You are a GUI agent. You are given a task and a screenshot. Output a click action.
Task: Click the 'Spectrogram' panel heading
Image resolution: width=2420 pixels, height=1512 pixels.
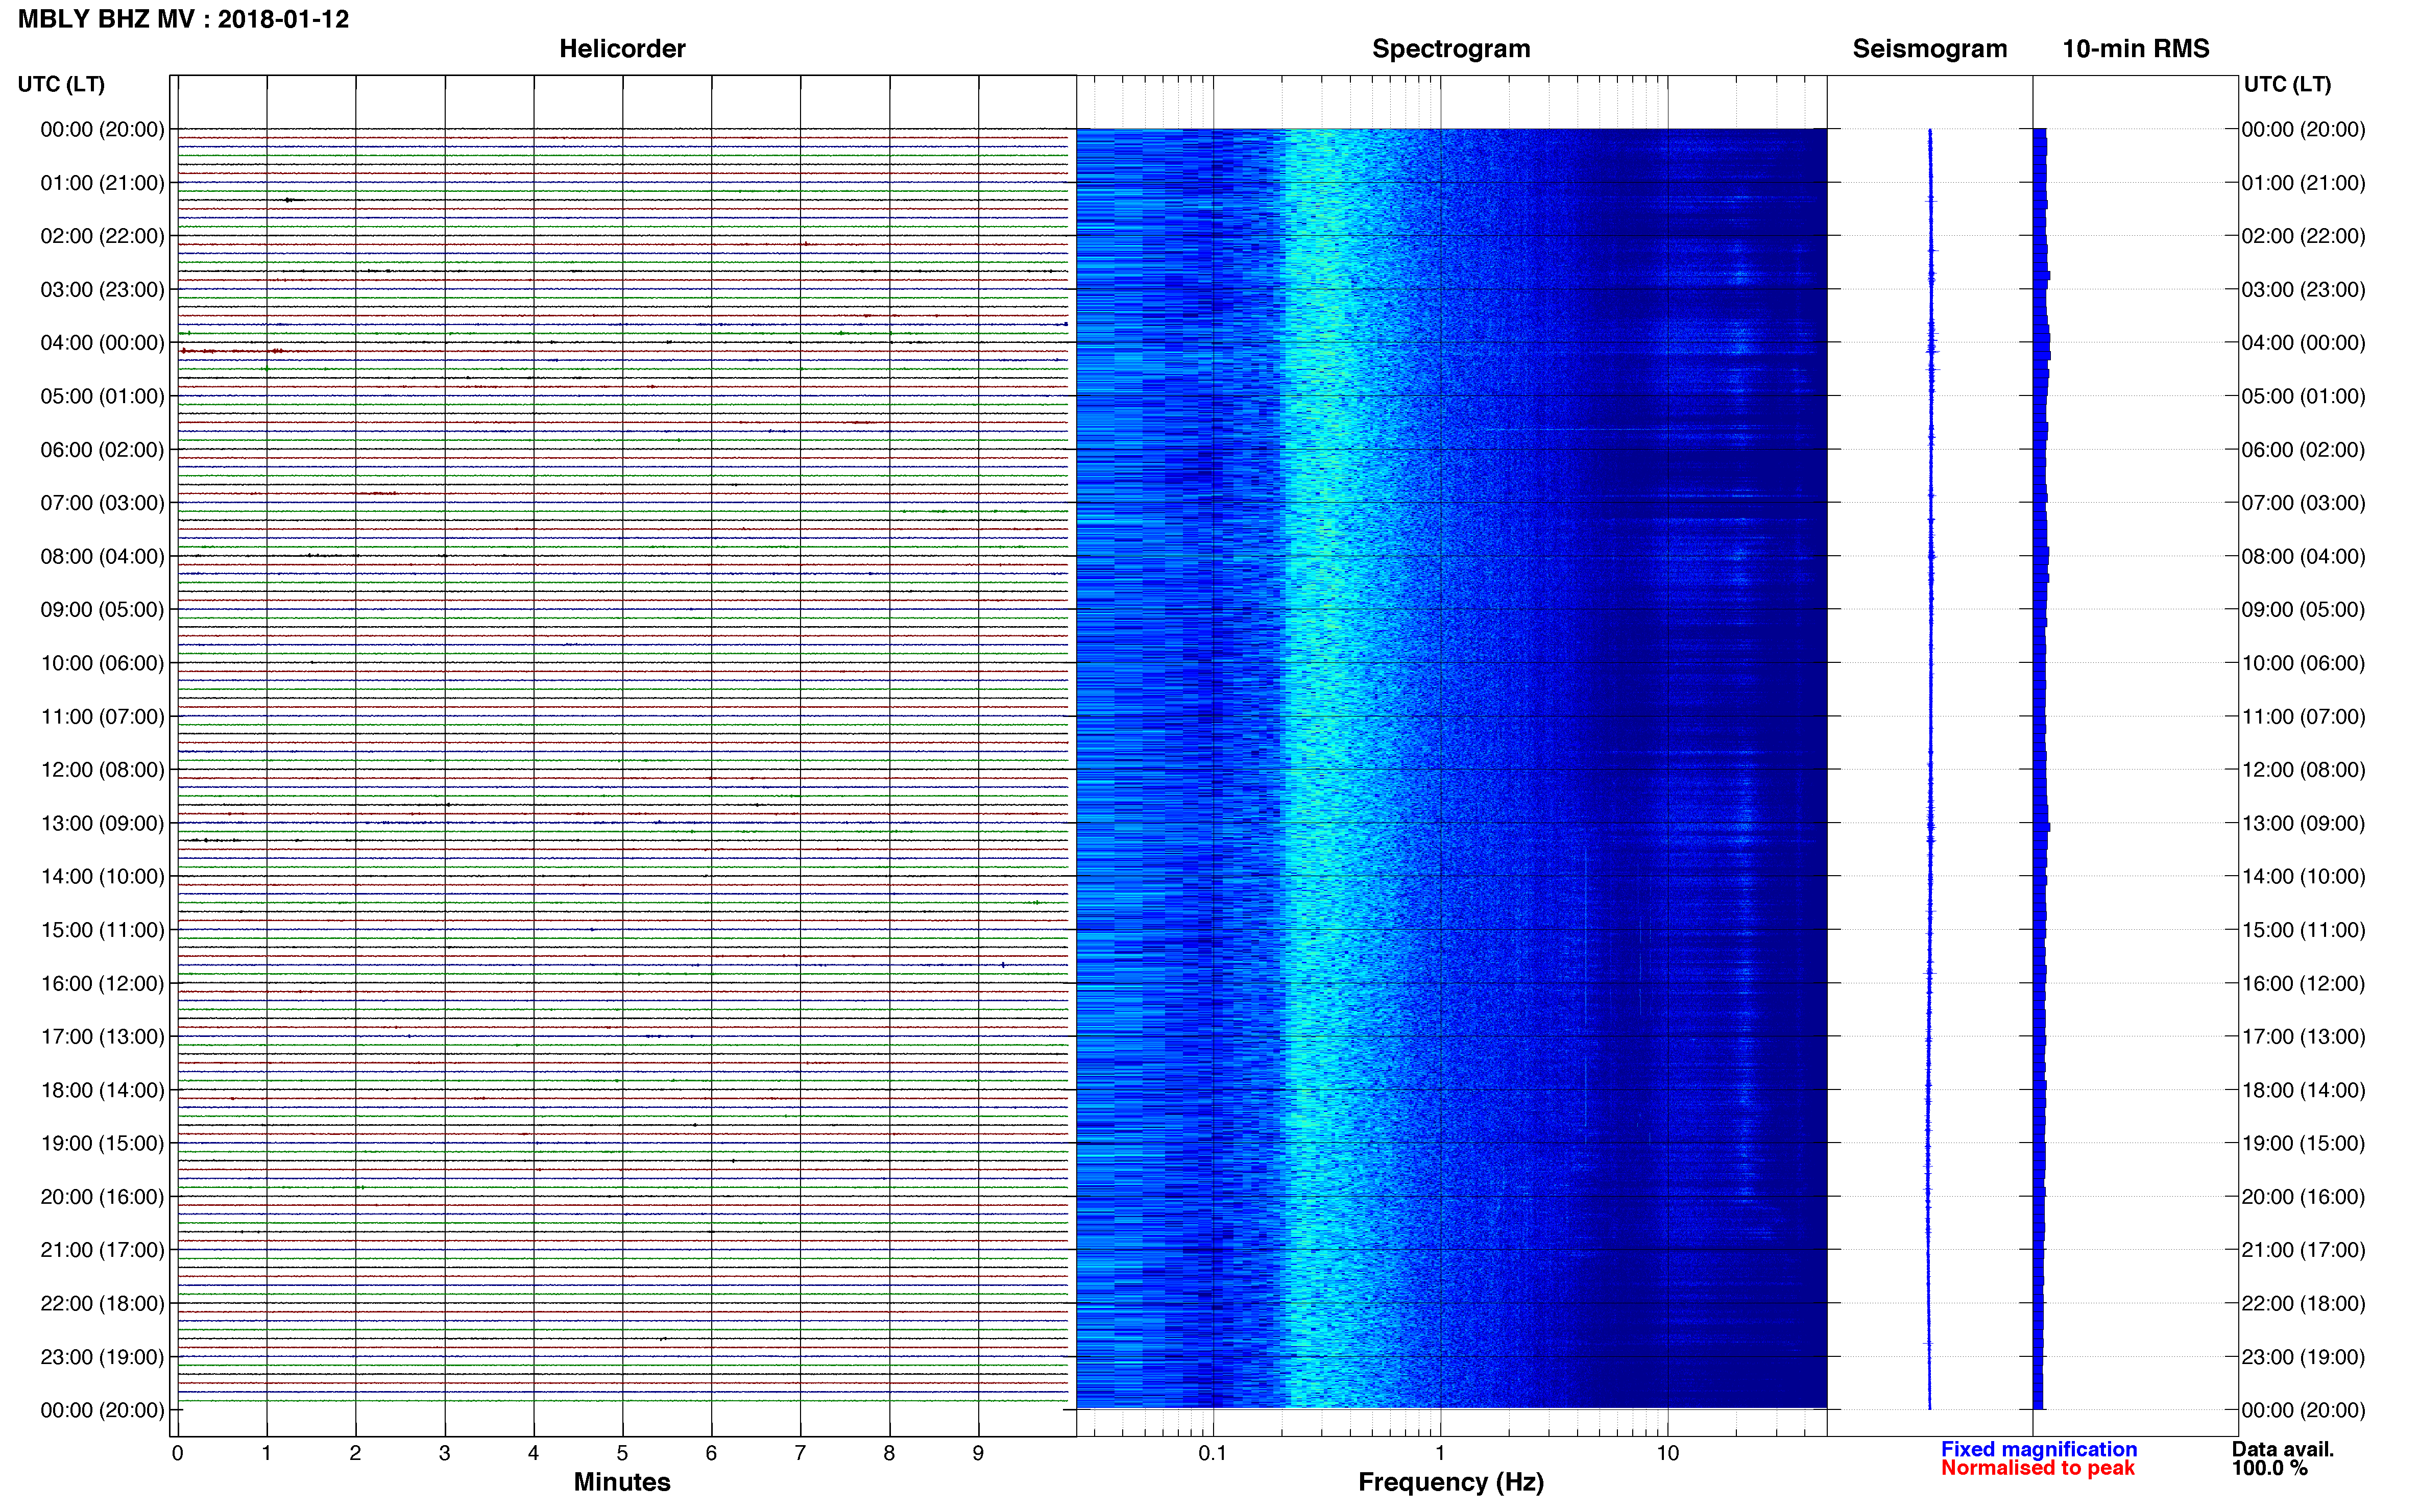click(1450, 49)
